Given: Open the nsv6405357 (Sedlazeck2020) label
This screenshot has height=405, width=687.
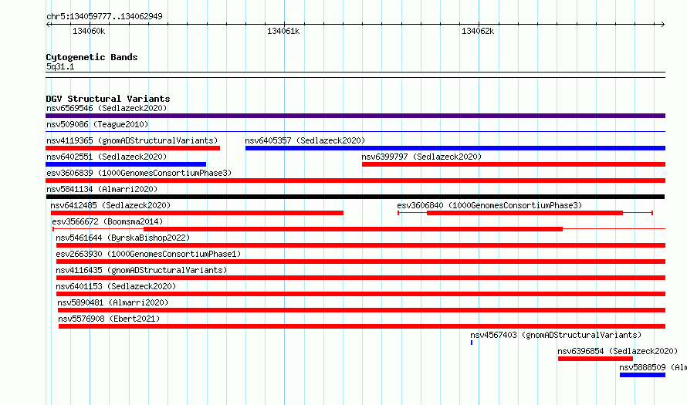Looking at the screenshot, I should [x=305, y=140].
